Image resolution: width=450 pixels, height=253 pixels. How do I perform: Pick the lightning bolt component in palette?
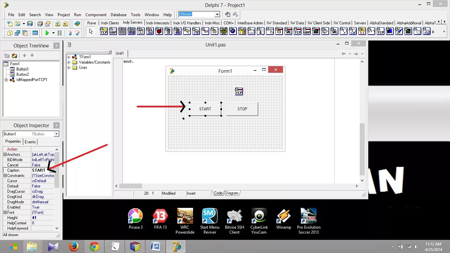click(x=362, y=31)
